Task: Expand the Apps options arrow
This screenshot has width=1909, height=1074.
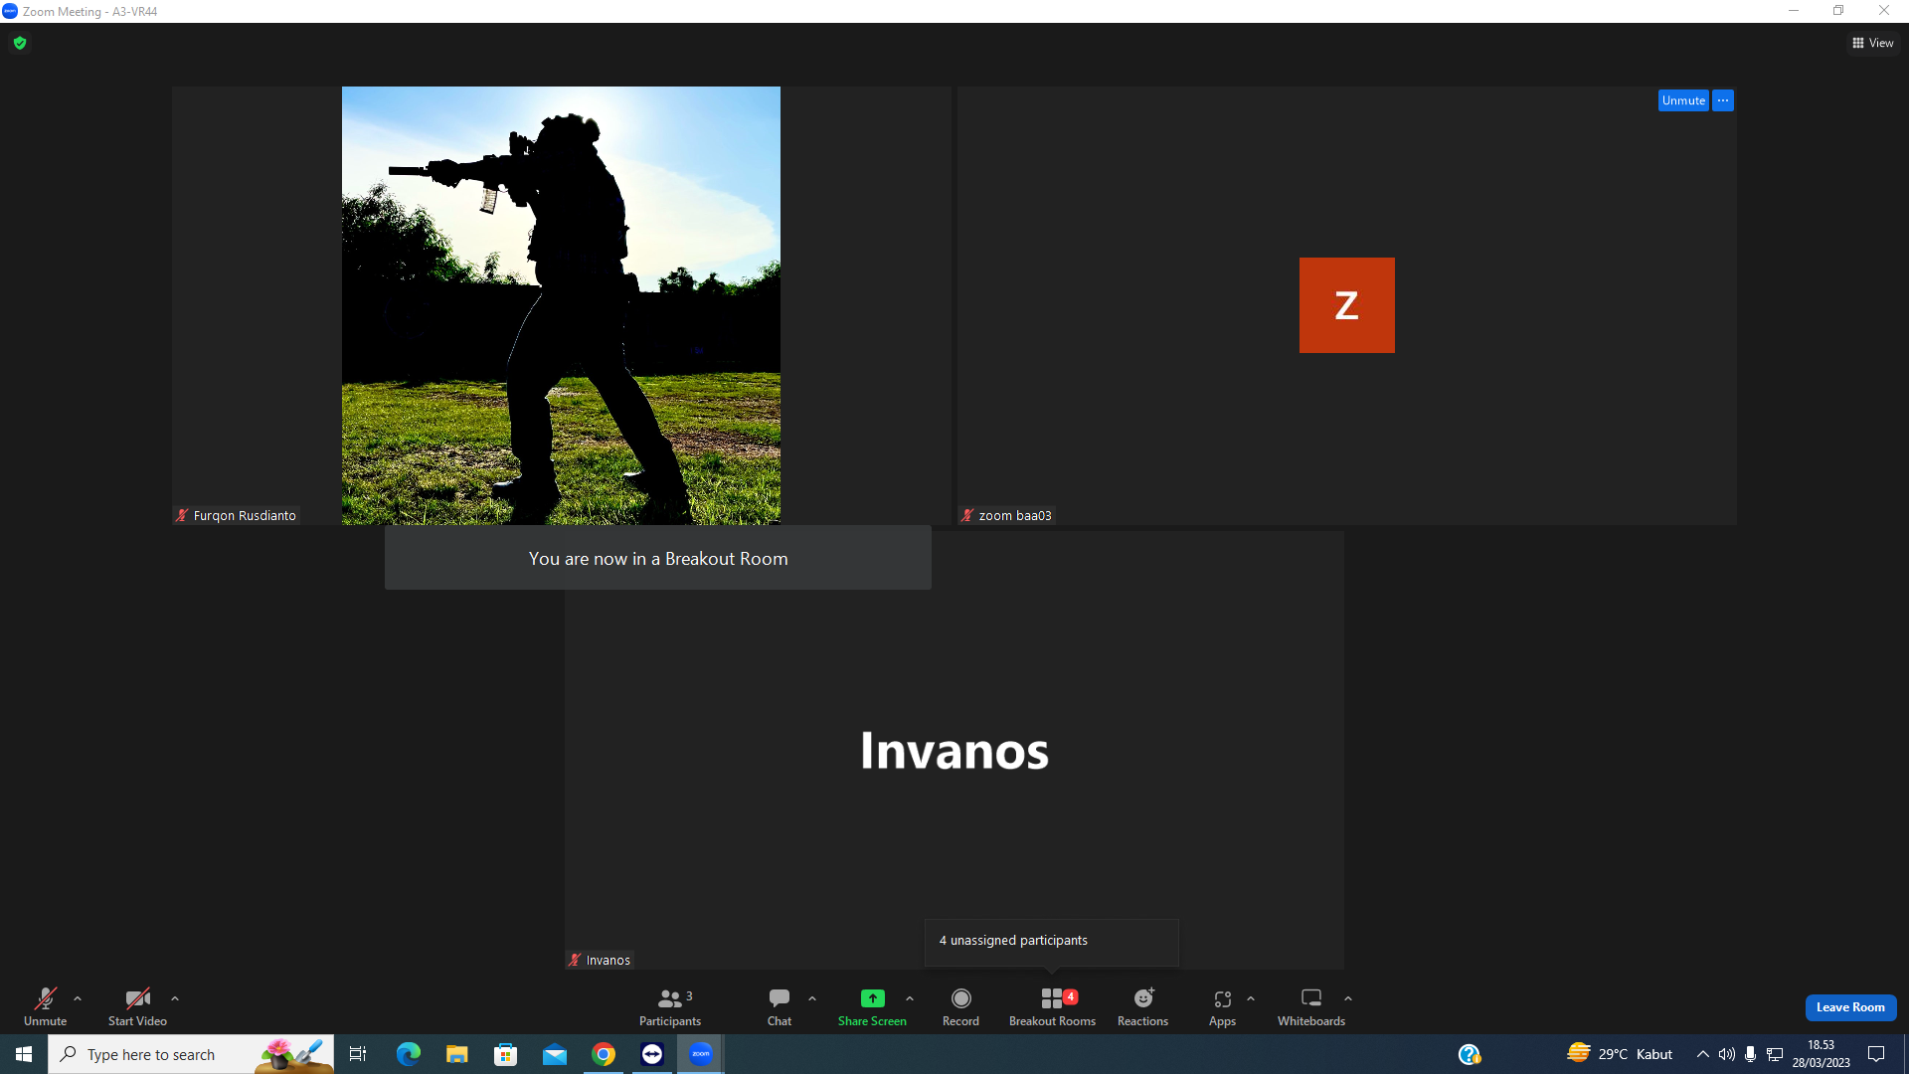Action: coord(1251,998)
